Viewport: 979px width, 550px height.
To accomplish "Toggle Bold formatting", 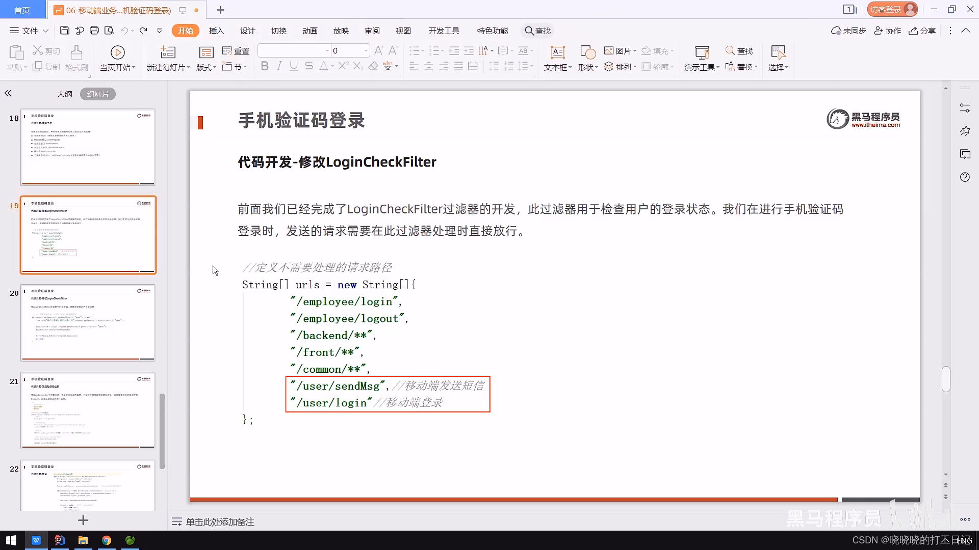I will point(265,66).
